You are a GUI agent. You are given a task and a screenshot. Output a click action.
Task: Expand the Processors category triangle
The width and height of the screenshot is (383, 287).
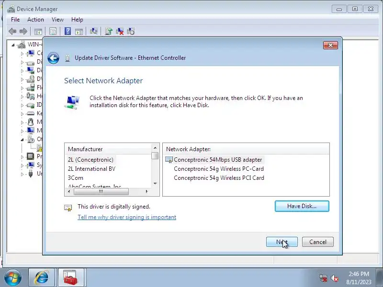coord(22,157)
